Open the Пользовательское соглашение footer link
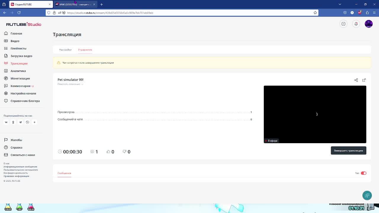The height and width of the screenshot is (213, 379). point(21,170)
